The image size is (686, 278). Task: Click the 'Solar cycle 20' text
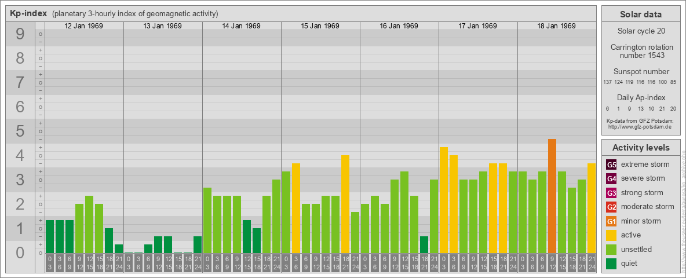pyautogui.click(x=641, y=31)
